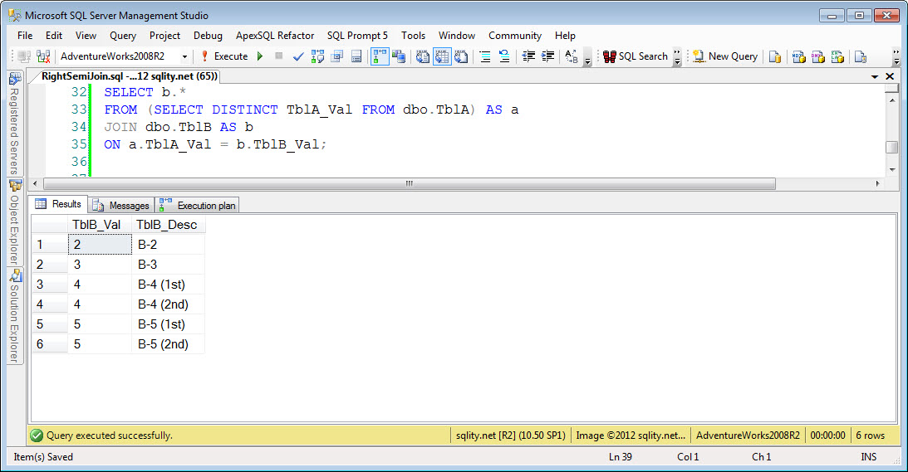Open the SQL Prompt 5 menu
The image size is (908, 472).
pos(357,36)
